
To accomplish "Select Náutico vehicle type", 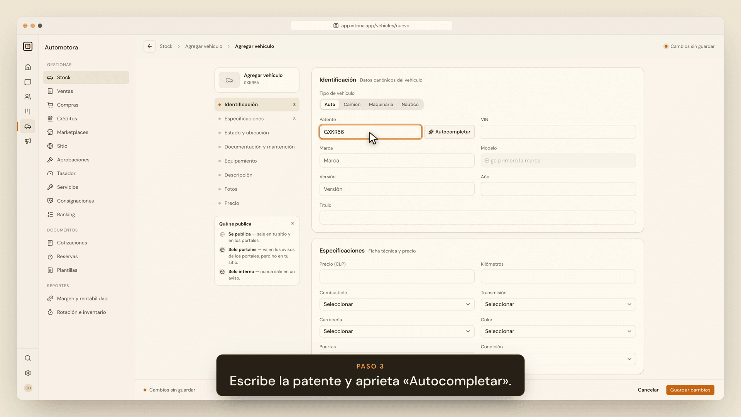I will click(410, 104).
